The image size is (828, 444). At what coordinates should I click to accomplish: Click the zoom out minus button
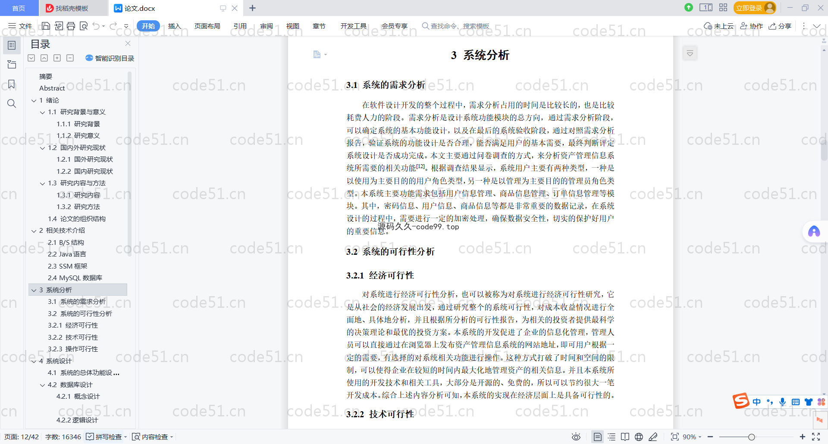pyautogui.click(x=710, y=437)
